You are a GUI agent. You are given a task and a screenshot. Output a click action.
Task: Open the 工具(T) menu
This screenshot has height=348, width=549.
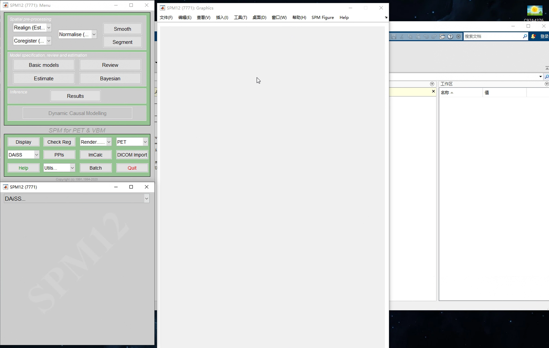pyautogui.click(x=240, y=18)
